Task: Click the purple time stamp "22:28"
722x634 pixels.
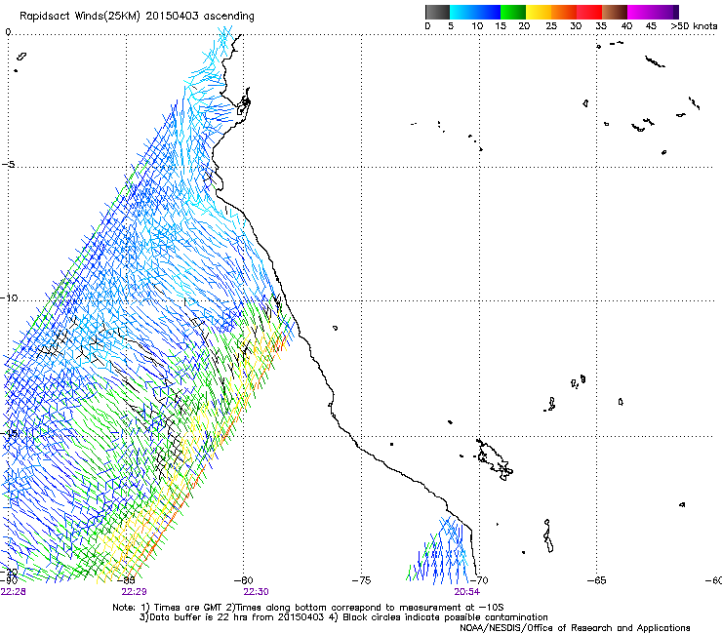Action: click(14, 592)
